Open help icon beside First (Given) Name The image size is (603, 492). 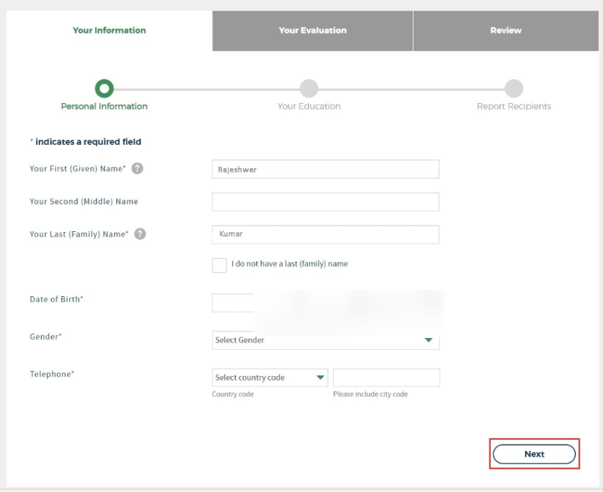pyautogui.click(x=137, y=168)
